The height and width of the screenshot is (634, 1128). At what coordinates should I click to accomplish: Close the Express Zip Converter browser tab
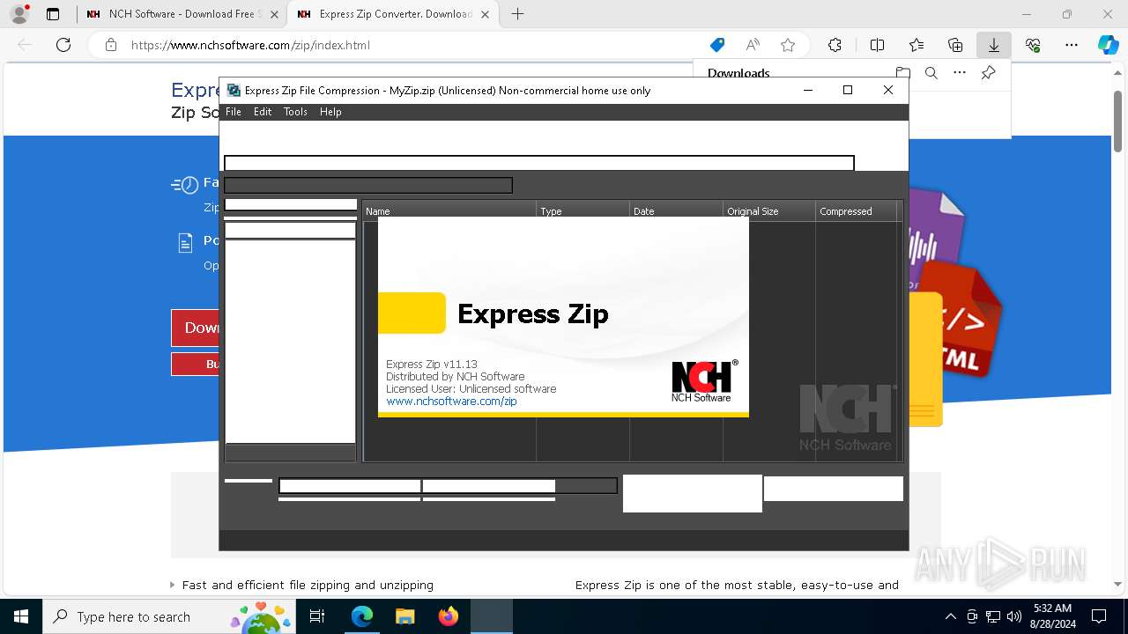point(486,14)
